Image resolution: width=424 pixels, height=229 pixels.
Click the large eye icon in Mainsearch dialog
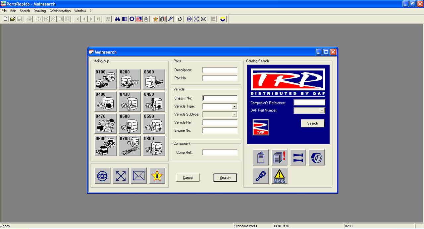(102, 176)
